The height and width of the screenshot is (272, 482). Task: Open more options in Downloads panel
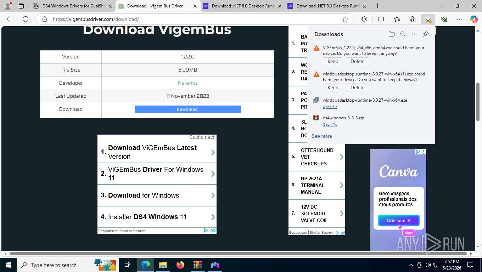[414, 34]
